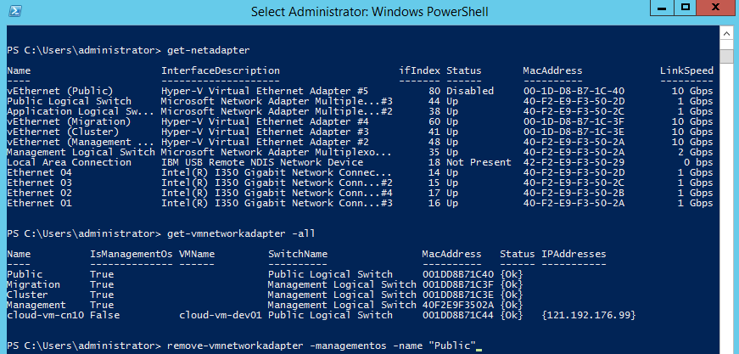Click the 'Cluster' VM adapter name
The height and width of the screenshot is (354, 739).
[x=27, y=295]
